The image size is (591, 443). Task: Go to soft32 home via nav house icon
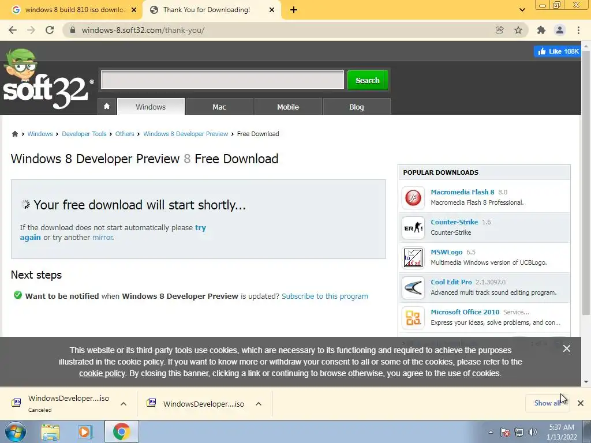click(107, 107)
